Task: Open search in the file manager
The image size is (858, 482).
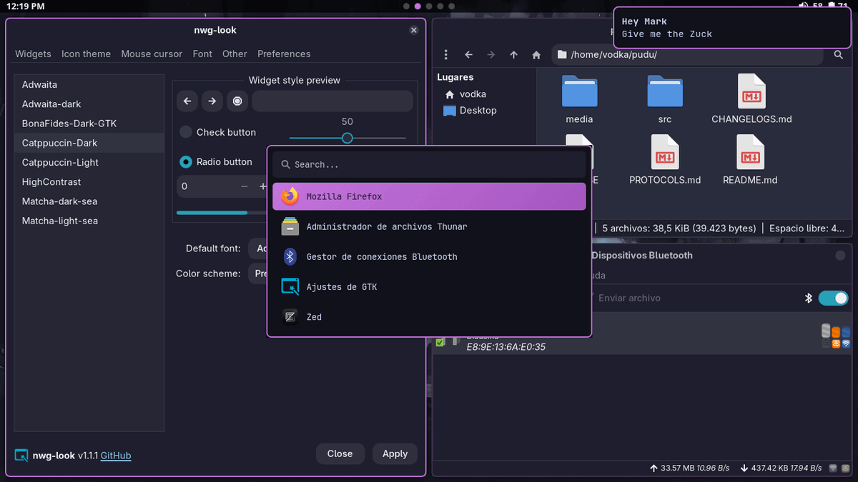Action: point(839,54)
